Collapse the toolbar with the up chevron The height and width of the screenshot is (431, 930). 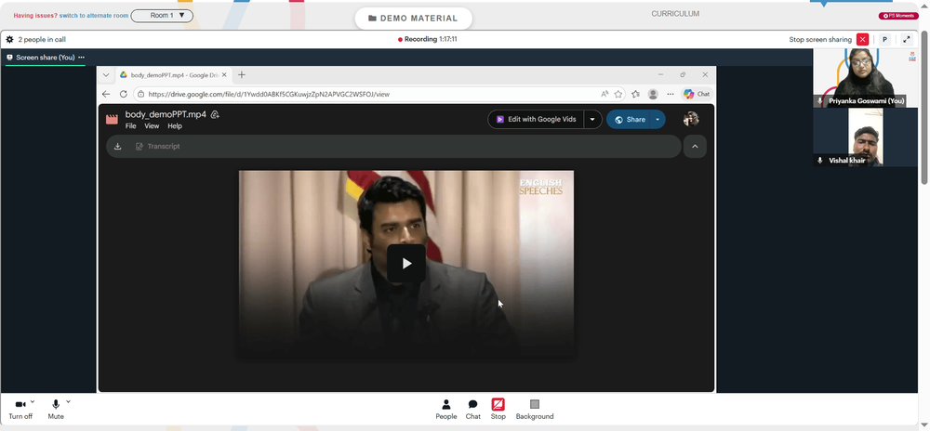(695, 146)
